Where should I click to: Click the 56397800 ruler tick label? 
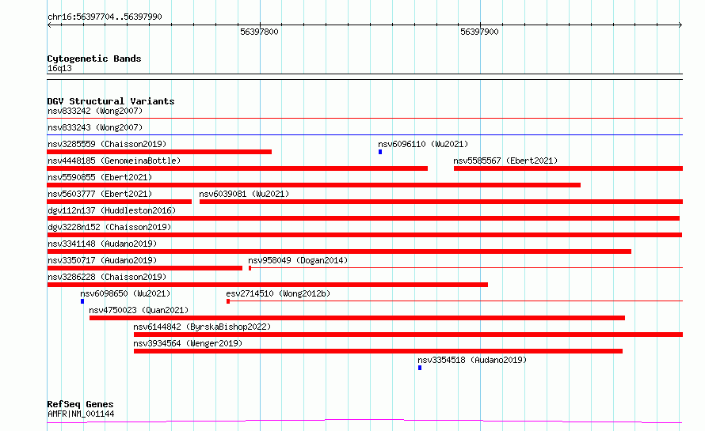260,32
